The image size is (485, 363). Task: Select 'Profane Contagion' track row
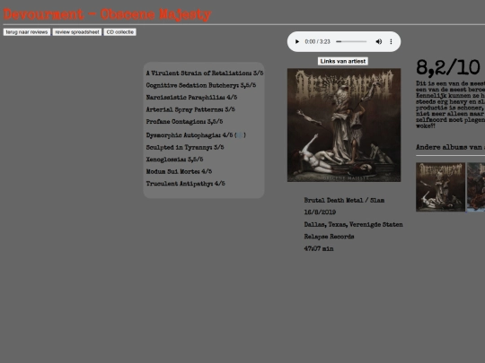click(184, 121)
